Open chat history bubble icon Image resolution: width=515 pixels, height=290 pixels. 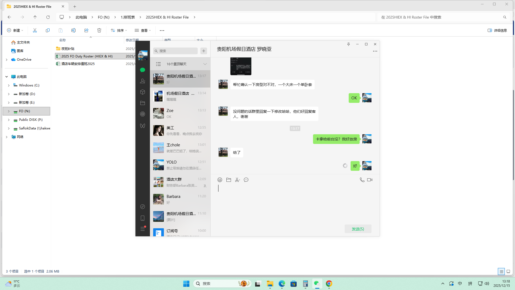tap(246, 180)
